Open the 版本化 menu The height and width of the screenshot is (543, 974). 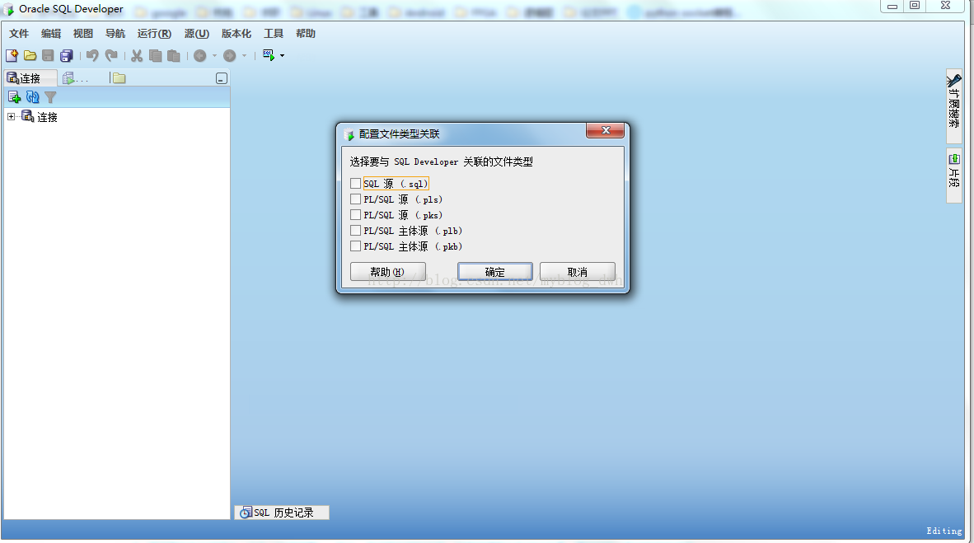click(x=236, y=34)
